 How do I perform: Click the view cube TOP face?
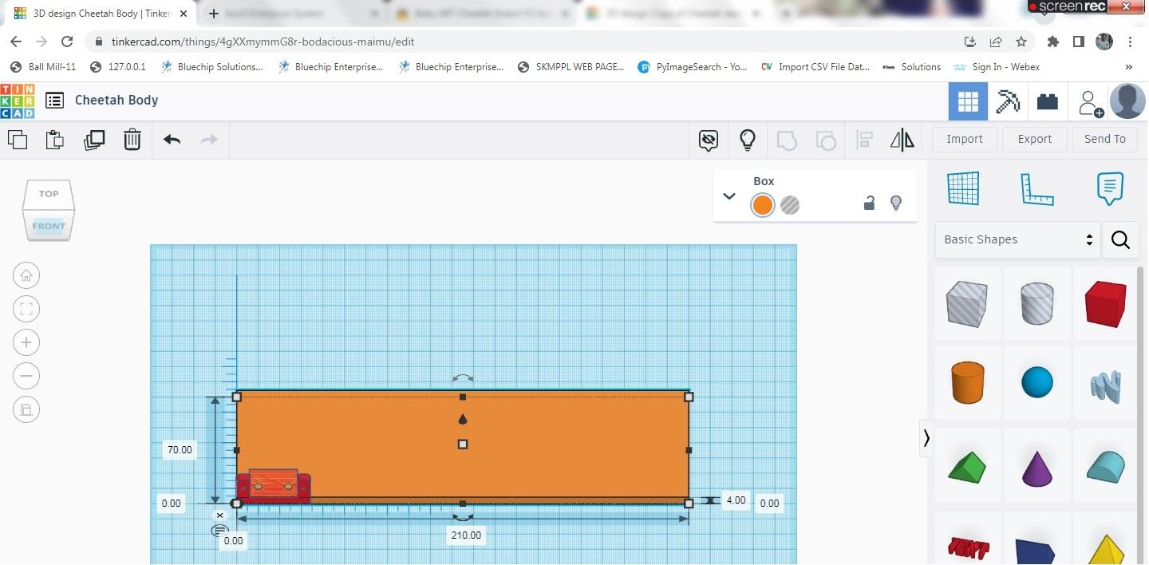point(49,194)
